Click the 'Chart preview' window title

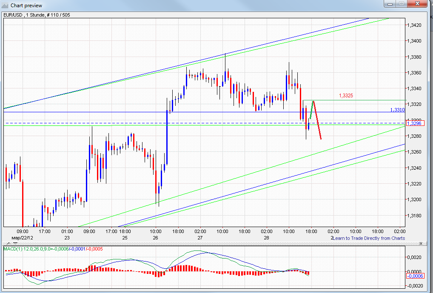click(x=26, y=6)
